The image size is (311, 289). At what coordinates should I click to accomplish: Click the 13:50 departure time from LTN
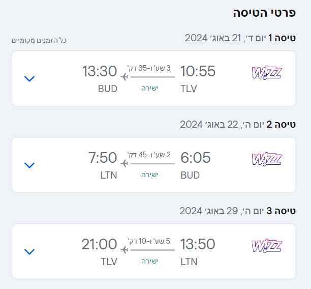click(198, 245)
